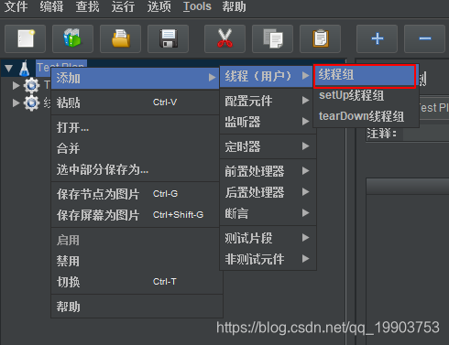Open the 定时器 submenu
This screenshot has width=449, height=345.
268,146
